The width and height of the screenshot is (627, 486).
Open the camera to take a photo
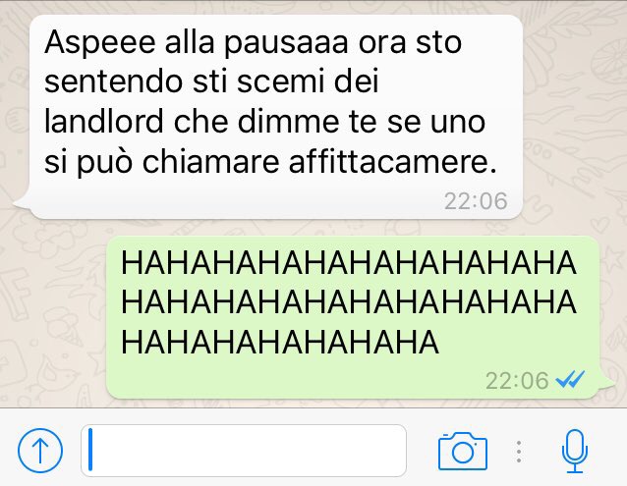(x=463, y=451)
